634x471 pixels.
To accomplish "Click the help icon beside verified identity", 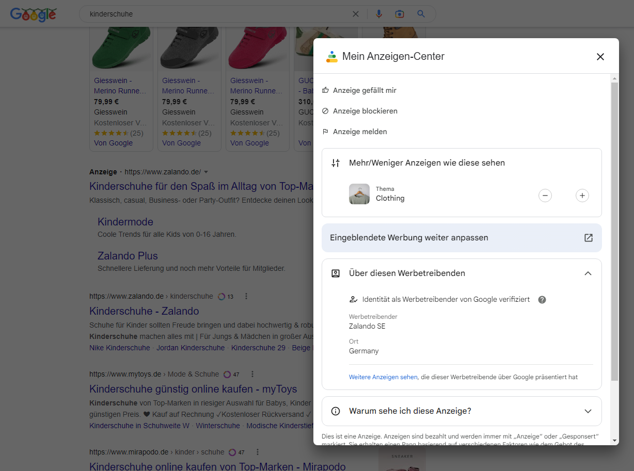I will pos(542,300).
